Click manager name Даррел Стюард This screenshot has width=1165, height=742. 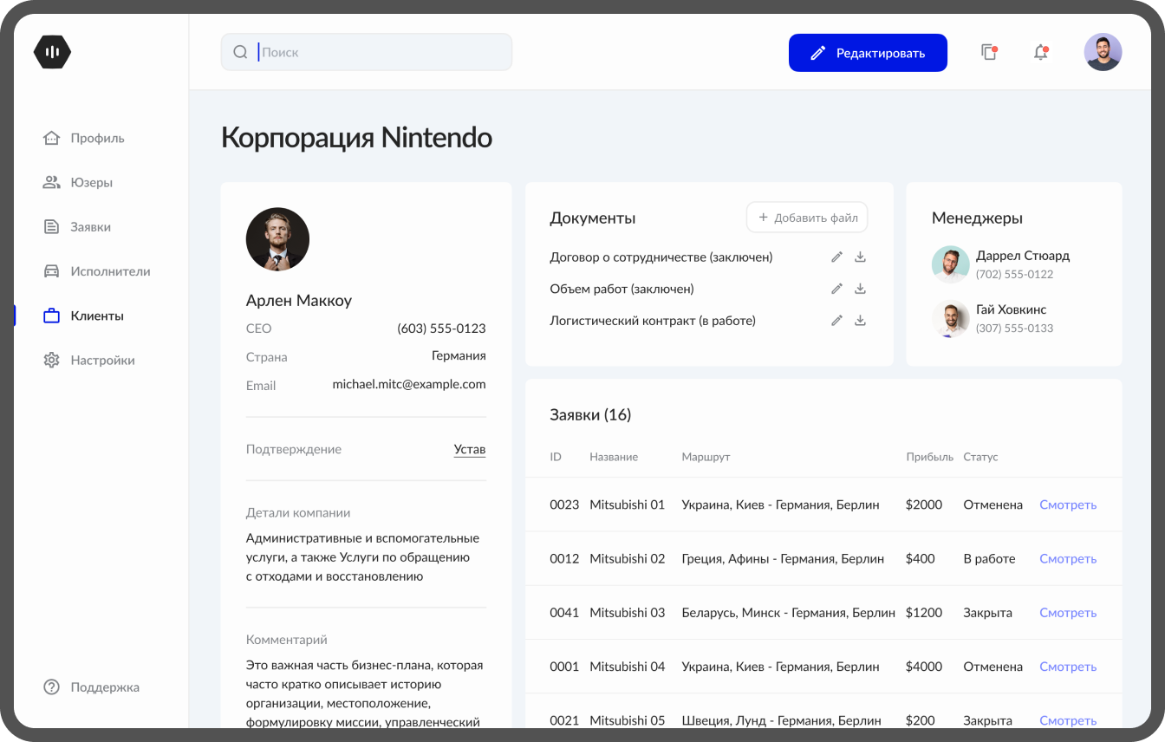tap(1023, 256)
